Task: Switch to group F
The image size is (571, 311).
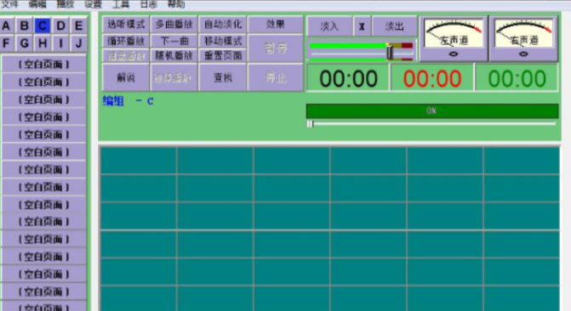Action: (6, 43)
